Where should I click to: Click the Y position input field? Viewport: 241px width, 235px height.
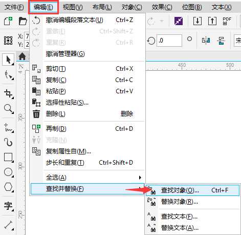point(27,45)
